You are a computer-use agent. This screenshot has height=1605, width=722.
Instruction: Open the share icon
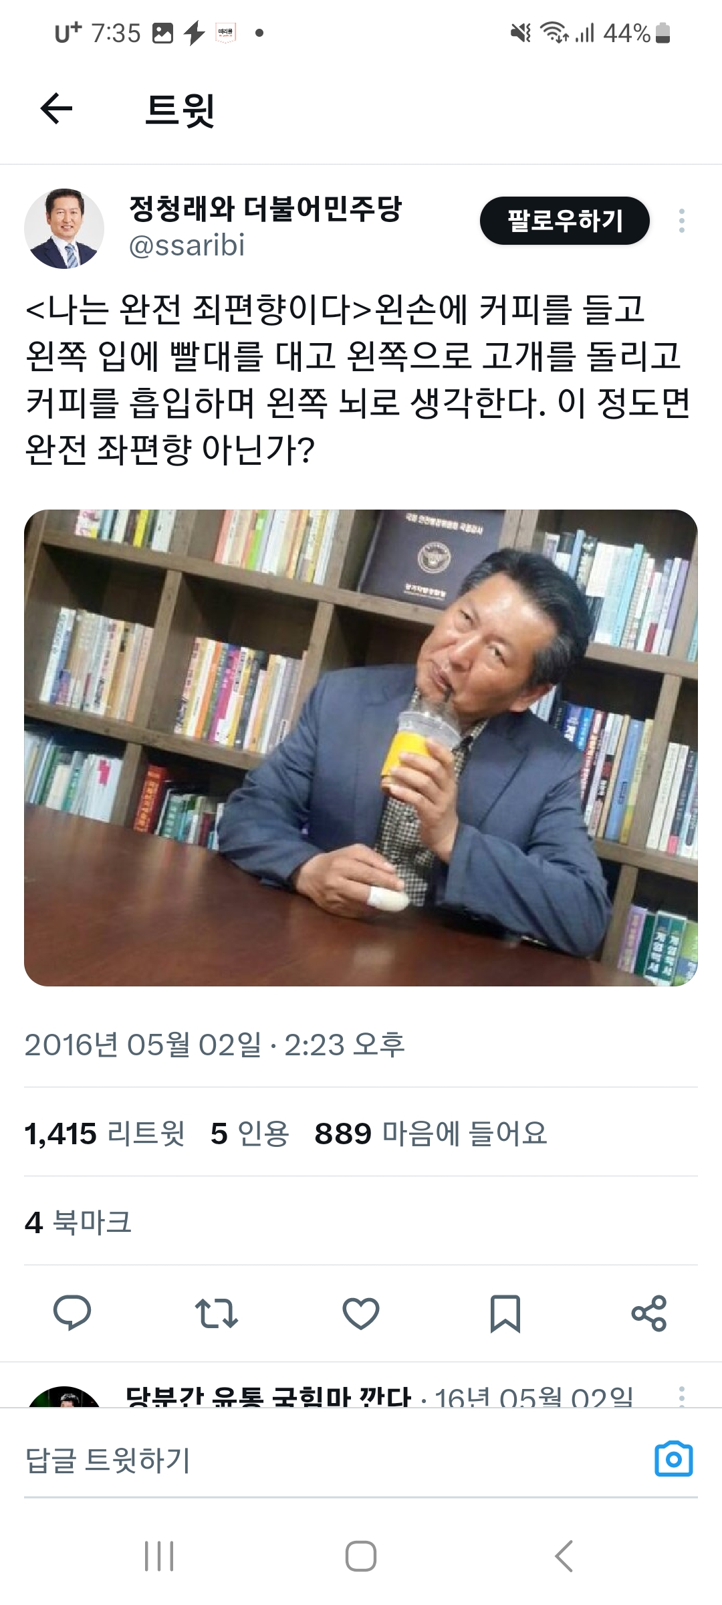pos(649,1313)
